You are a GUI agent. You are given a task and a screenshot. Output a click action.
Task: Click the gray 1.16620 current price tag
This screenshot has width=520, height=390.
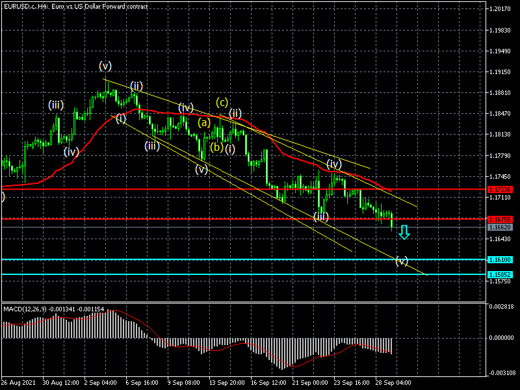tap(500, 227)
